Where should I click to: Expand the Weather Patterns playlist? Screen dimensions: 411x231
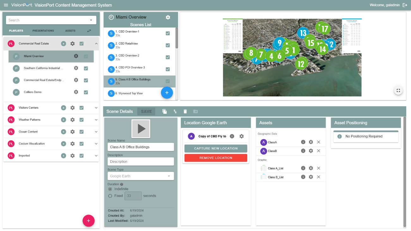96,120
